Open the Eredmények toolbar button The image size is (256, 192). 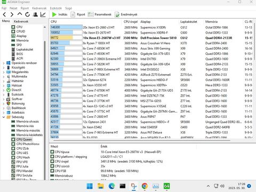(126, 14)
